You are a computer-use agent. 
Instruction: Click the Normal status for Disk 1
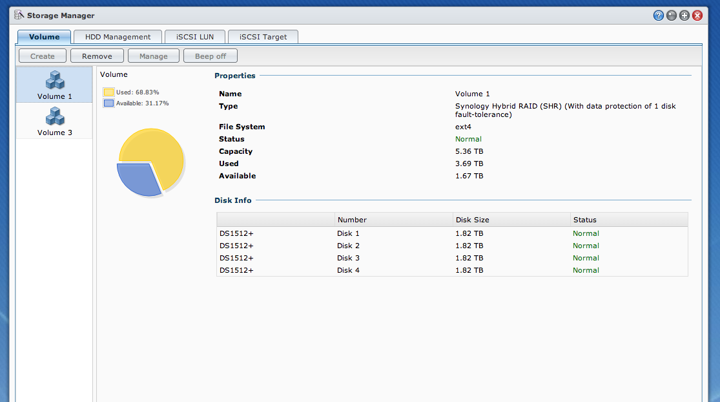(x=586, y=233)
